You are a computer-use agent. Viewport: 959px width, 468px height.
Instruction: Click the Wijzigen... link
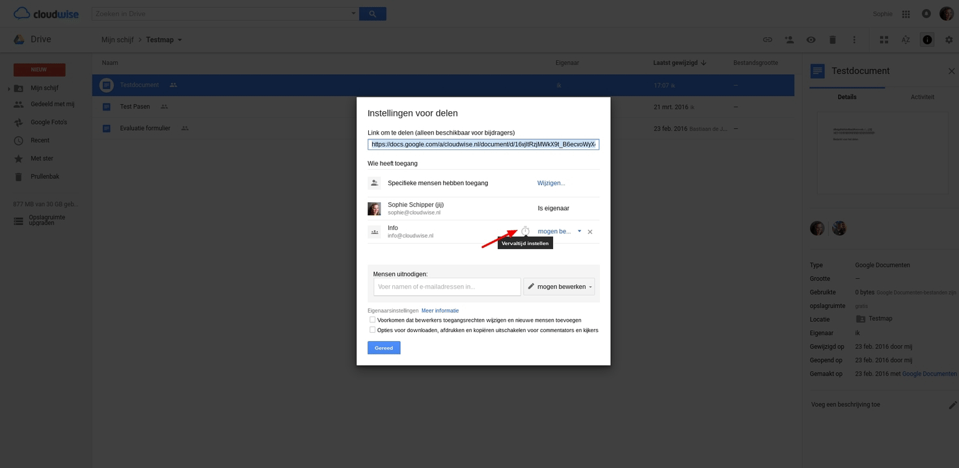pyautogui.click(x=551, y=183)
